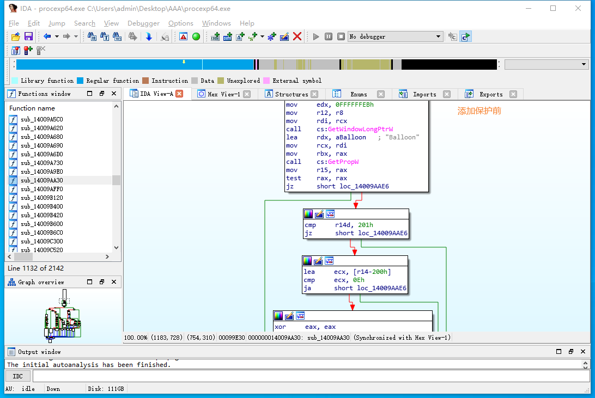
Task: Float the Functions window panel
Action: click(102, 94)
